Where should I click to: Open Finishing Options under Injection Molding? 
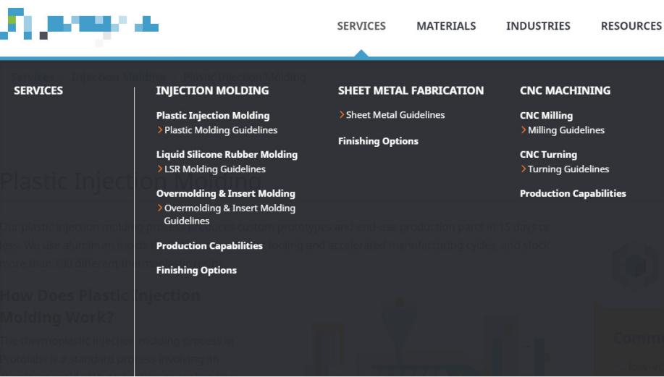click(x=196, y=271)
